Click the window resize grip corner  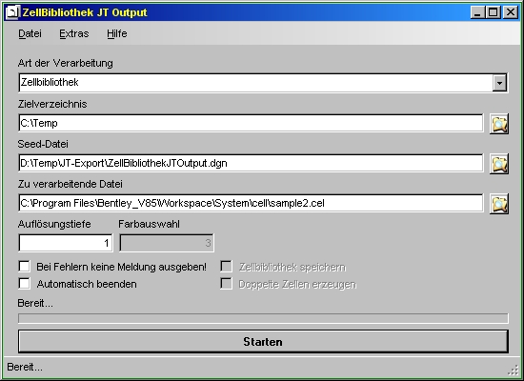(x=514, y=370)
